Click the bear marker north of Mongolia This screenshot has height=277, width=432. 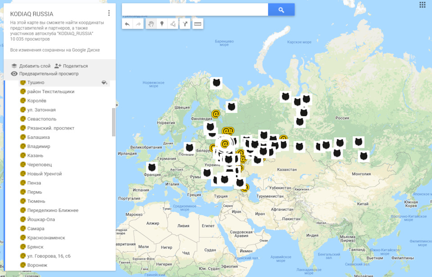click(364, 156)
